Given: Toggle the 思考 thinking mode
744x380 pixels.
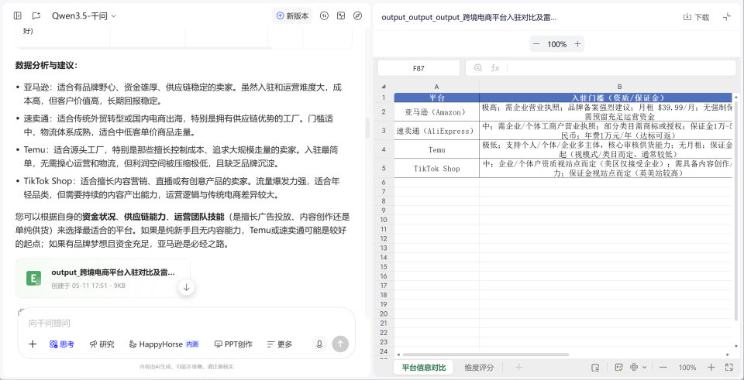Looking at the screenshot, I should pos(62,344).
